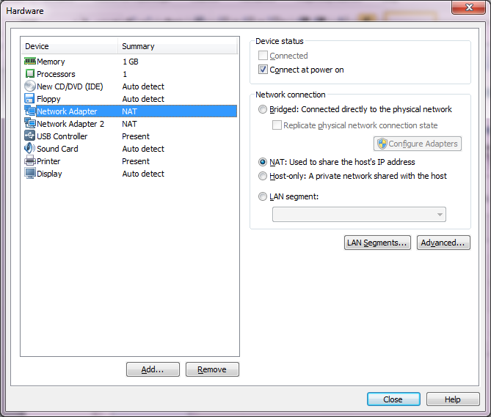The width and height of the screenshot is (491, 417).
Task: Click the Display monitor icon
Action: 30,173
